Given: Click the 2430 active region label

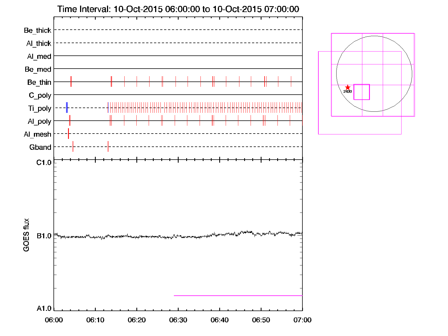Looking at the screenshot, I should tap(347, 92).
